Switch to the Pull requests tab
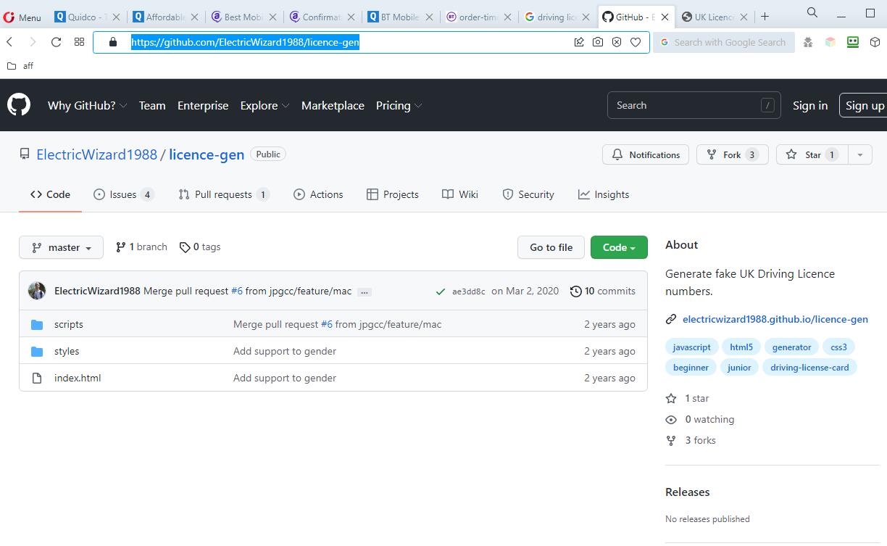 [x=223, y=194]
